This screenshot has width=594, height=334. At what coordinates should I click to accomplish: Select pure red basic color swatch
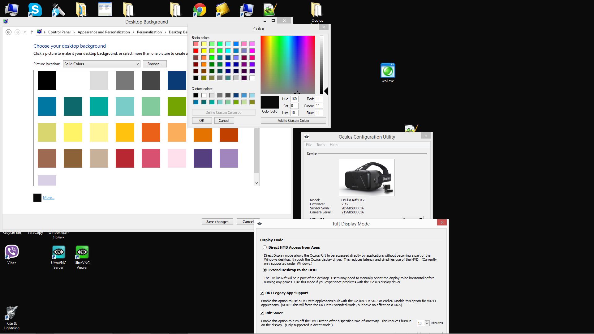[196, 51]
